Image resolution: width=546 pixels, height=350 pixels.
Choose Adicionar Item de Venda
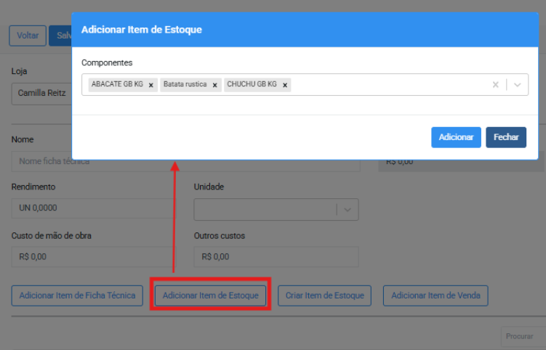coord(435,296)
